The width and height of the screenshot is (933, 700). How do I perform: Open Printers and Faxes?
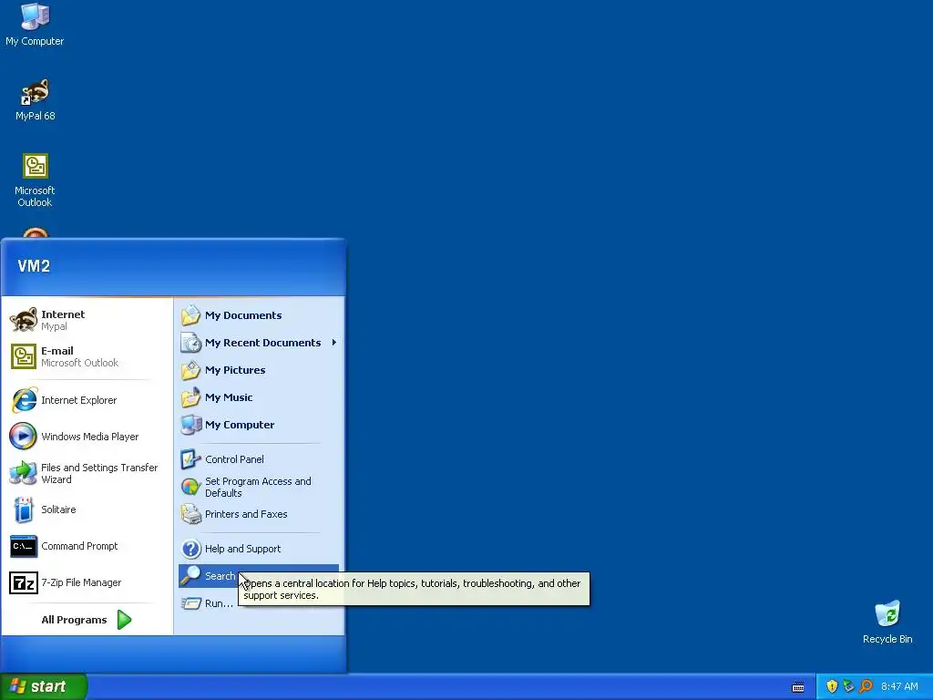(259, 514)
